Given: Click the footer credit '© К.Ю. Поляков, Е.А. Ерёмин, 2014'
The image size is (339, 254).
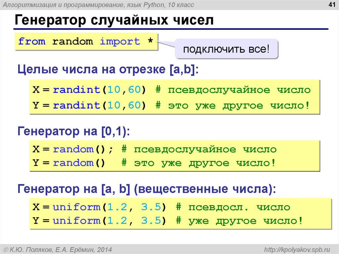Looking at the screenshot, I should tap(58, 250).
